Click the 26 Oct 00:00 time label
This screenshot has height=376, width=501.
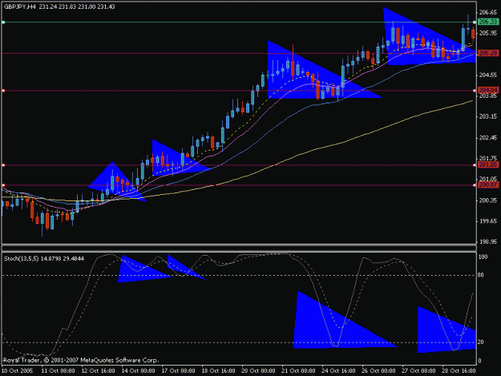[378, 370]
